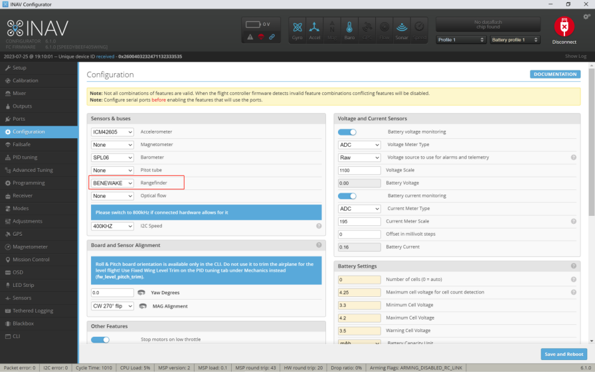Image resolution: width=595 pixels, height=372 pixels.
Task: Open the Calibration tab
Action: tap(39, 80)
